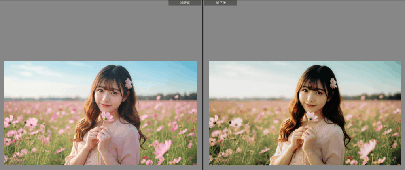This screenshot has height=170, width=405.
Task: Click the horizon tree line in the before photo
Action: pyautogui.click(x=174, y=96)
